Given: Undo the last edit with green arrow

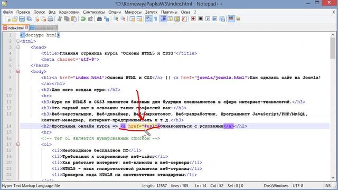Looking at the screenshot, I should click(x=83, y=19).
